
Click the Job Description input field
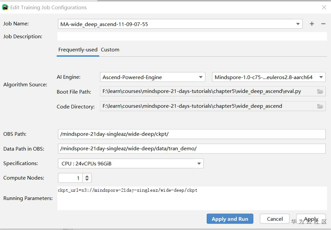(x=192, y=36)
